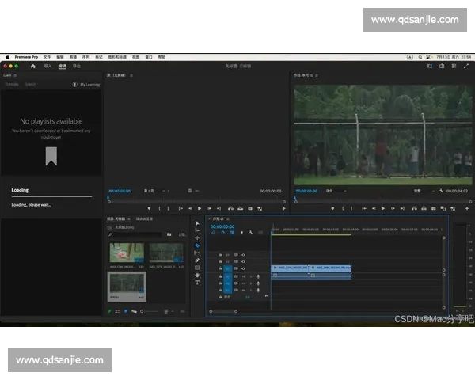Open the page dropdown in Source monitor

pyautogui.click(x=153, y=191)
